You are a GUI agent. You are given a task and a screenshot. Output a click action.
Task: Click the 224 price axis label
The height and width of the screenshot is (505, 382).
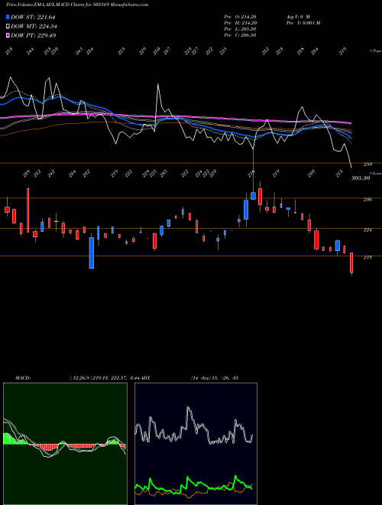point(367,230)
